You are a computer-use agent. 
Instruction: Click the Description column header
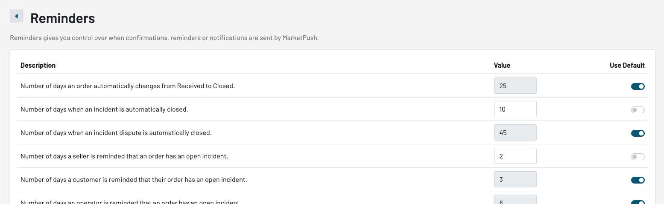tap(38, 65)
